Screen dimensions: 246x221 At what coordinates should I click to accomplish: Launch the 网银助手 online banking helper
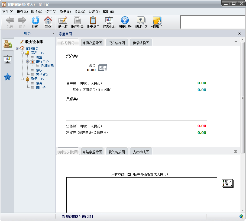click(157, 23)
